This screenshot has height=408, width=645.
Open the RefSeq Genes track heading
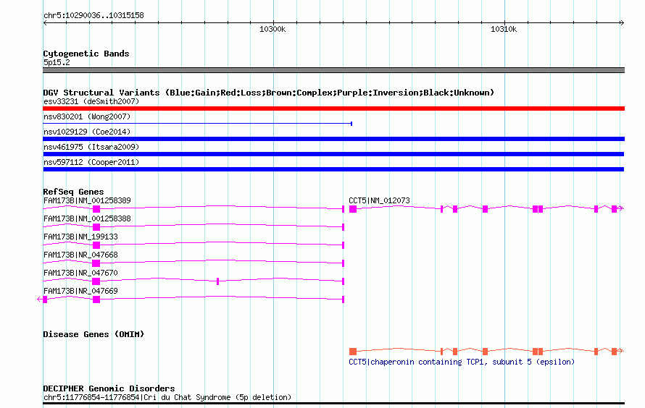(x=73, y=192)
